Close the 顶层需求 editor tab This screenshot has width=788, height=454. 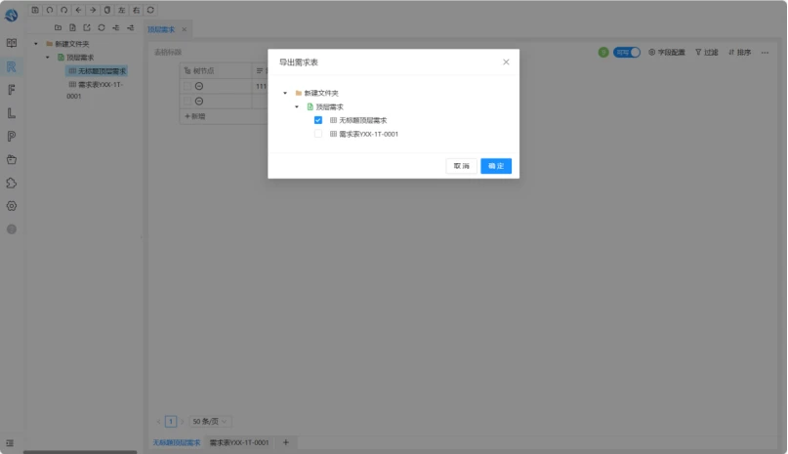pyautogui.click(x=185, y=29)
